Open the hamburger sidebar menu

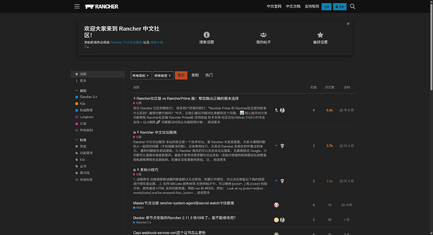tap(77, 6)
